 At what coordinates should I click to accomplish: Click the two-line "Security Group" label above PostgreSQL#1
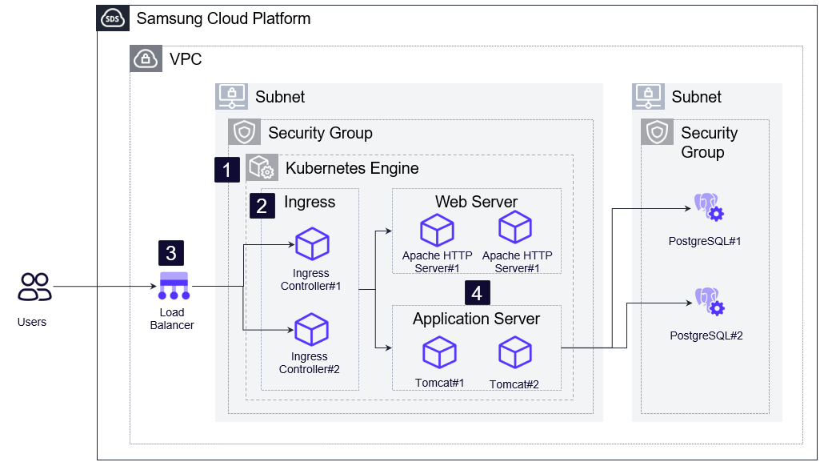[x=709, y=143]
